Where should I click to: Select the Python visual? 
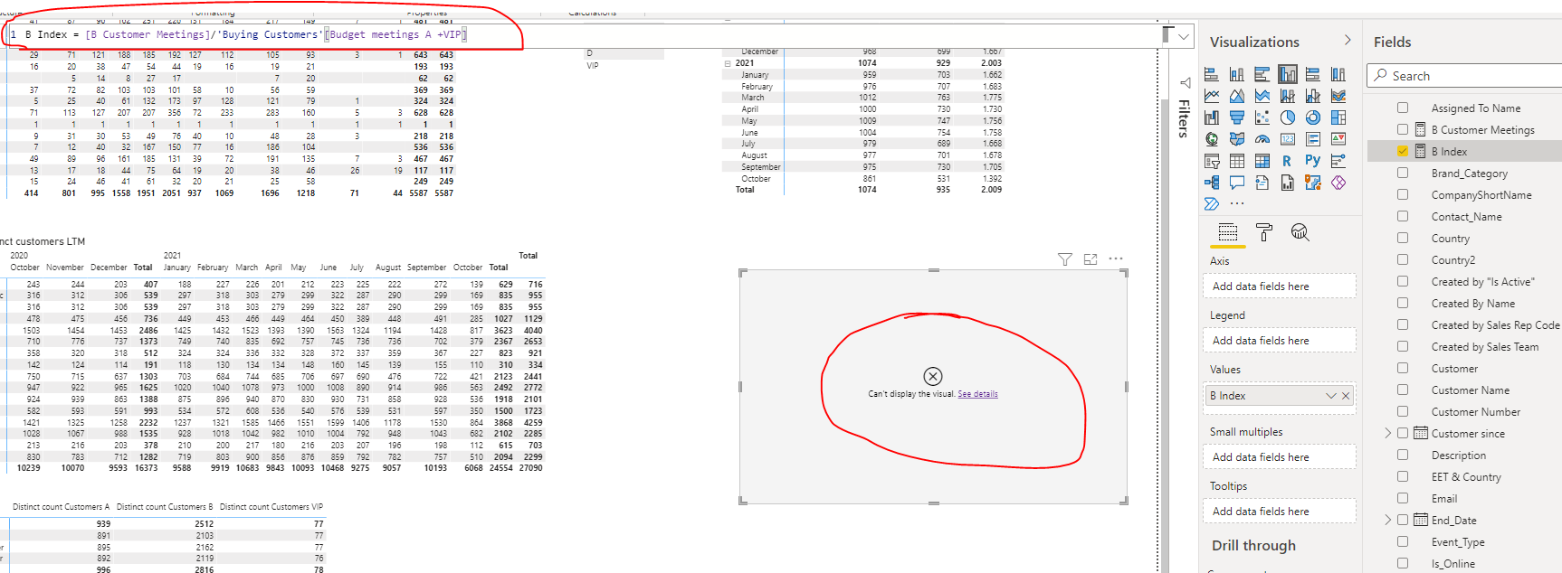1313,161
